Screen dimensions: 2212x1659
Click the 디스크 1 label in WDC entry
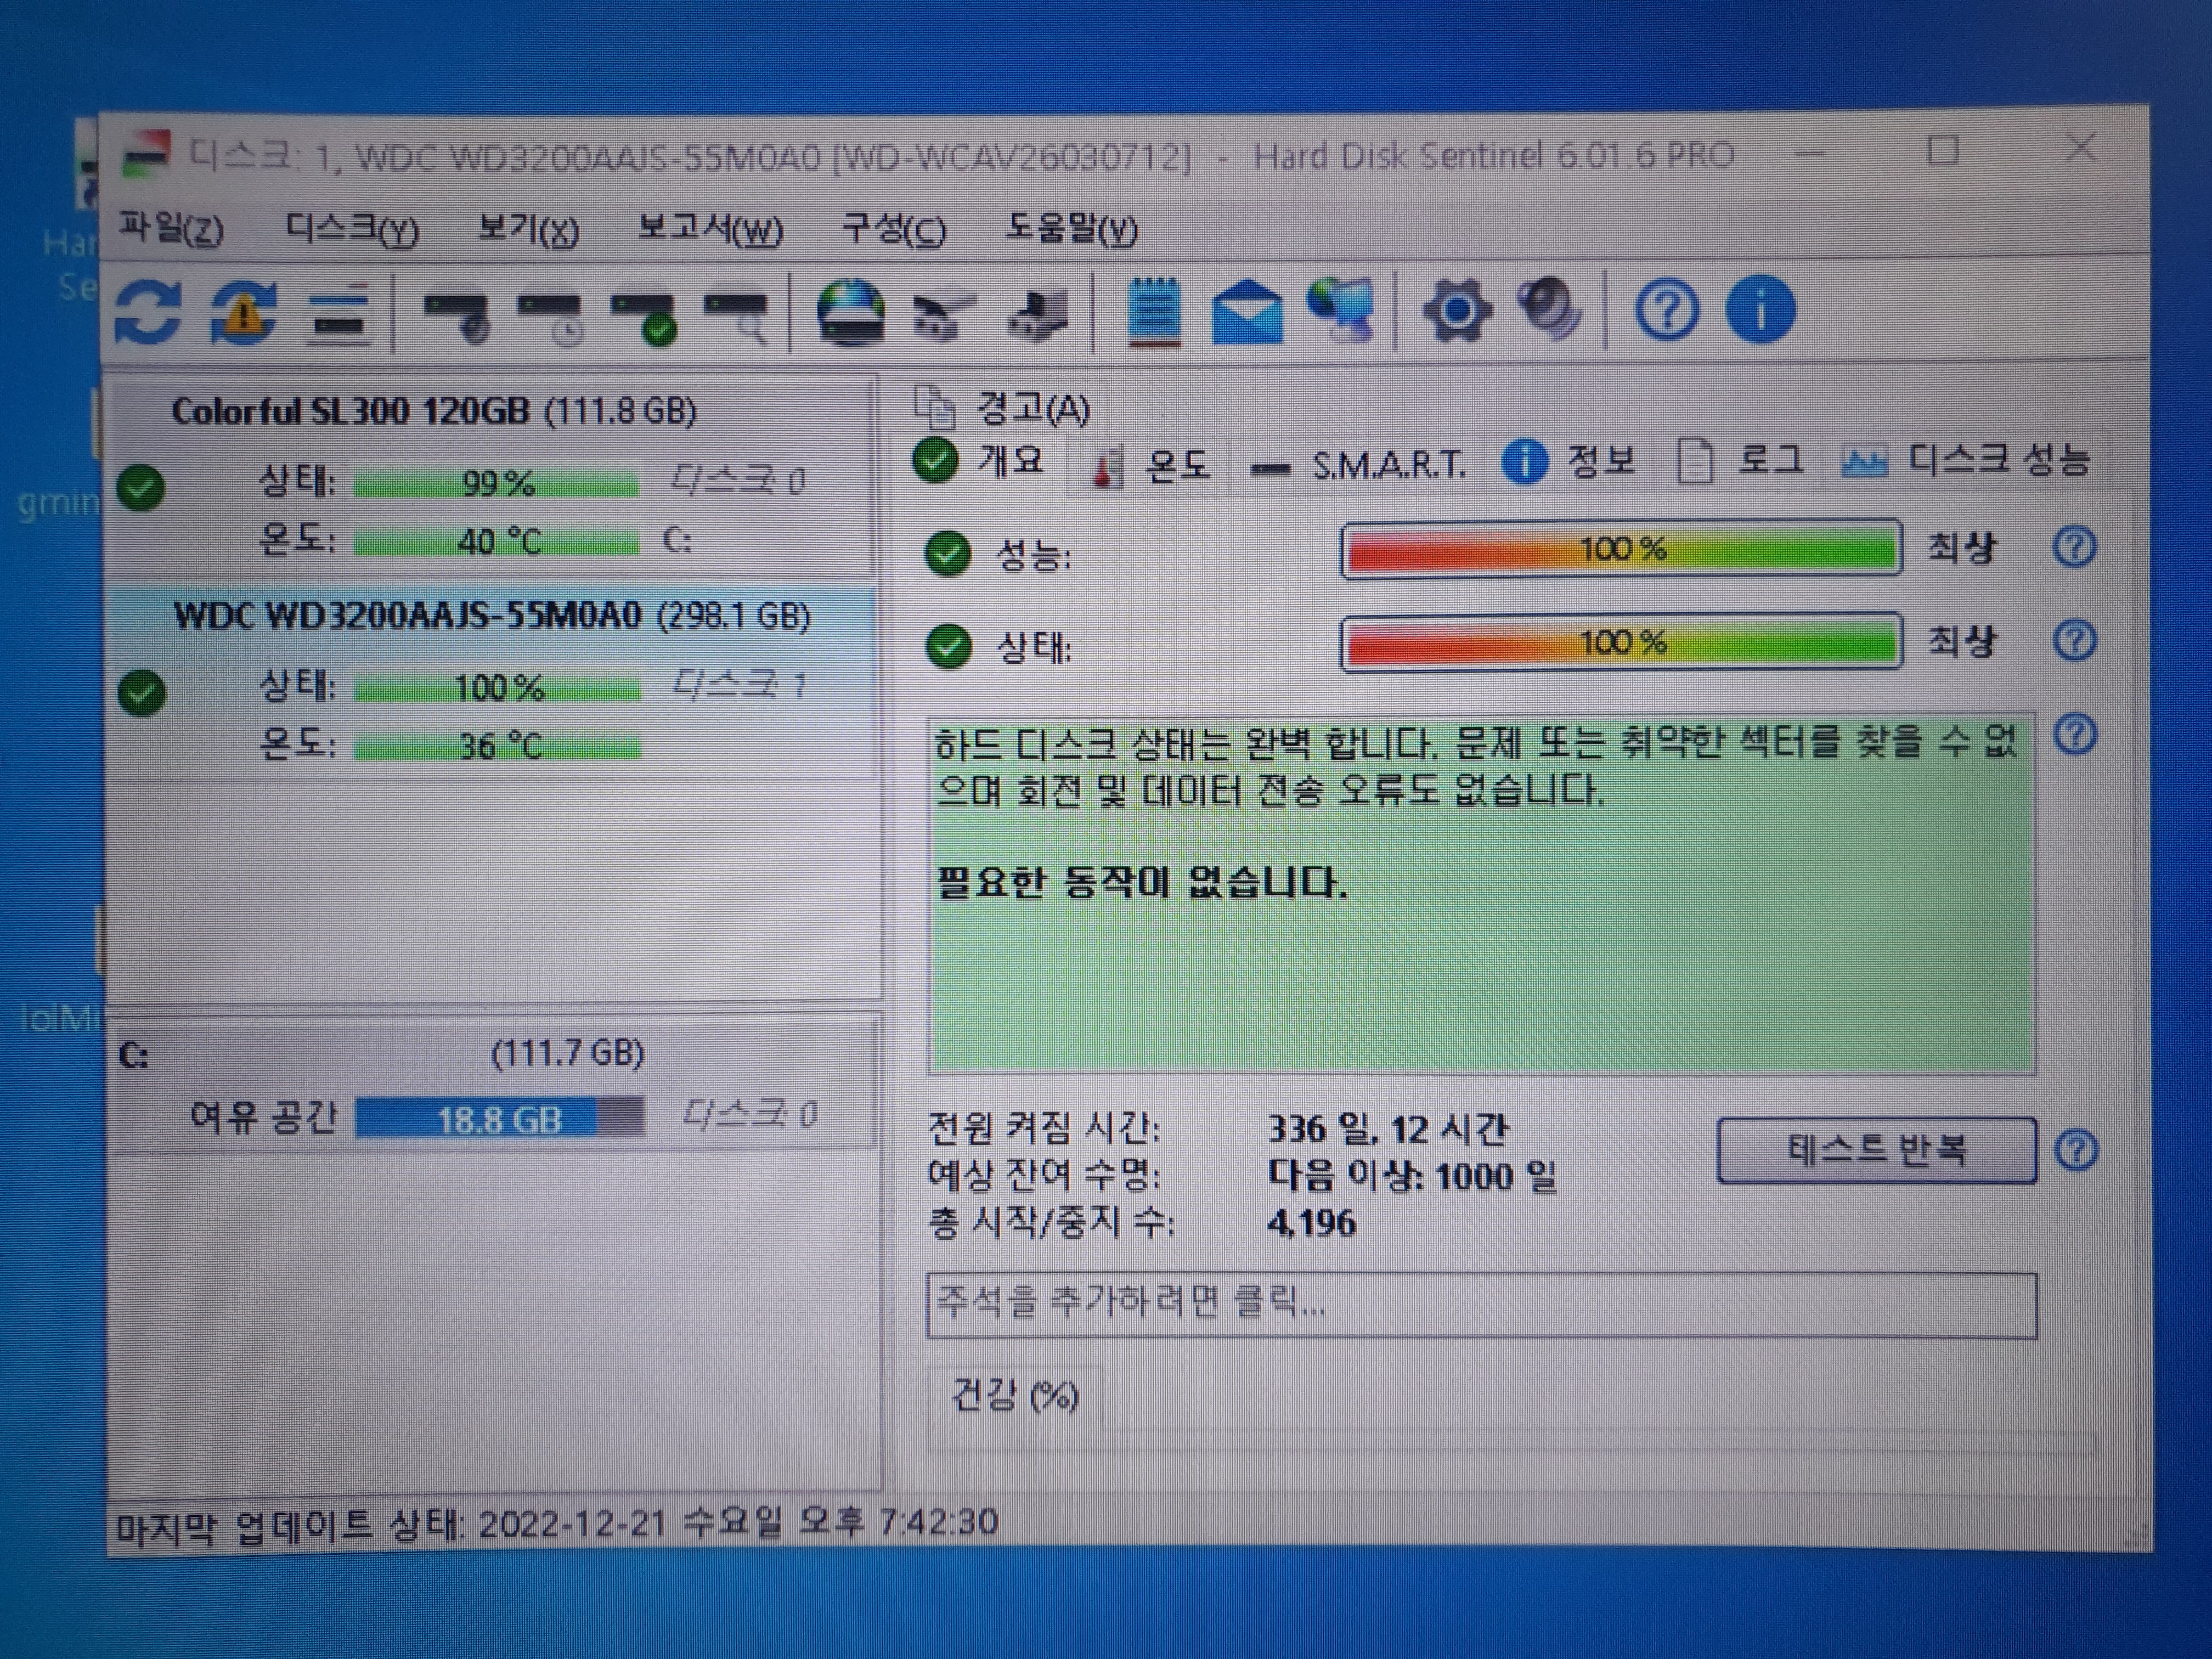pos(739,685)
